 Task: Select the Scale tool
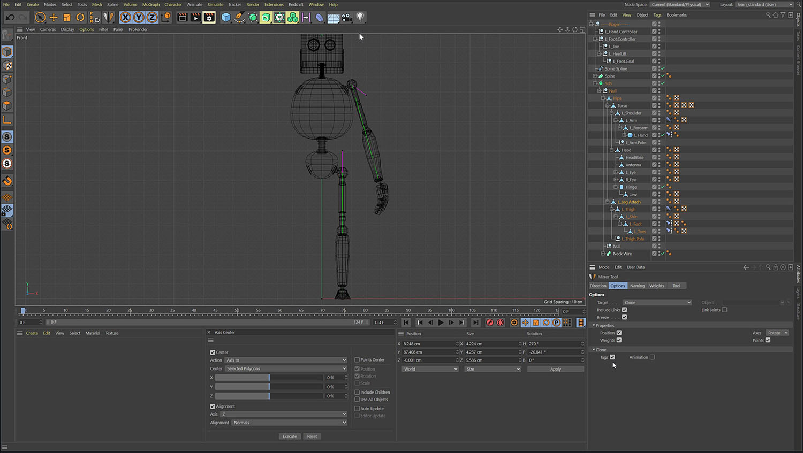tap(67, 17)
